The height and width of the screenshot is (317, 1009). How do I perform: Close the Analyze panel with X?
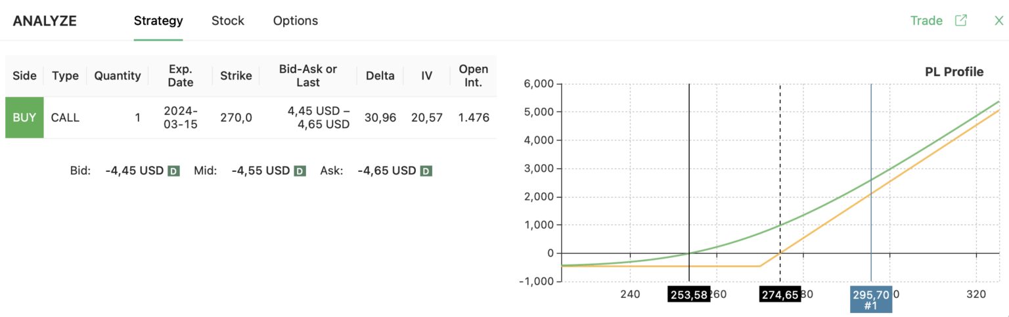pyautogui.click(x=998, y=21)
